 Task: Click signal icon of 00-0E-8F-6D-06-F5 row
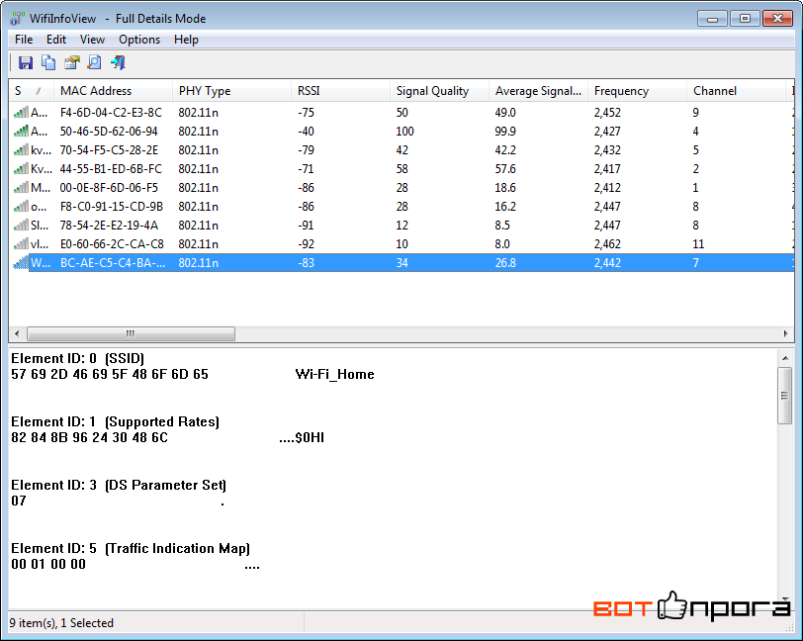pos(21,188)
